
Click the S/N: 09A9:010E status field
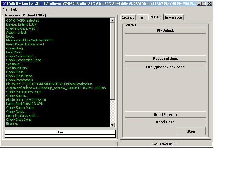[x=165, y=144]
